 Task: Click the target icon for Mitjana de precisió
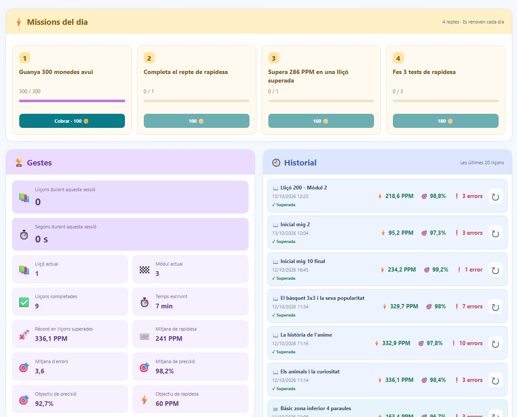pyautogui.click(x=145, y=367)
